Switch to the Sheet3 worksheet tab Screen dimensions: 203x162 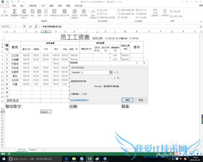click(32, 150)
